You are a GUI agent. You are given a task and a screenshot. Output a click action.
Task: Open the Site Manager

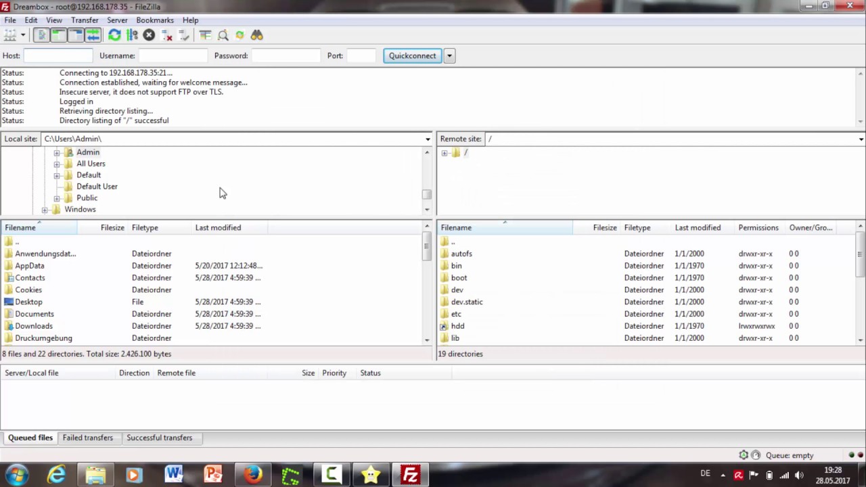coord(9,35)
